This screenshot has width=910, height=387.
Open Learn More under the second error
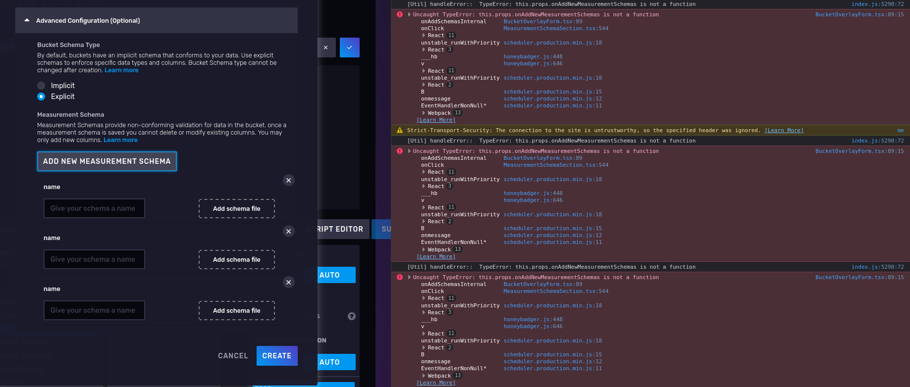[436, 256]
